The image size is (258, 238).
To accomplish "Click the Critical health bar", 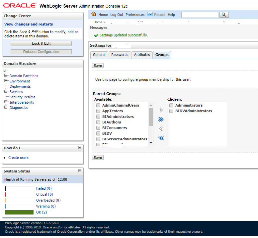I will point(19,194).
